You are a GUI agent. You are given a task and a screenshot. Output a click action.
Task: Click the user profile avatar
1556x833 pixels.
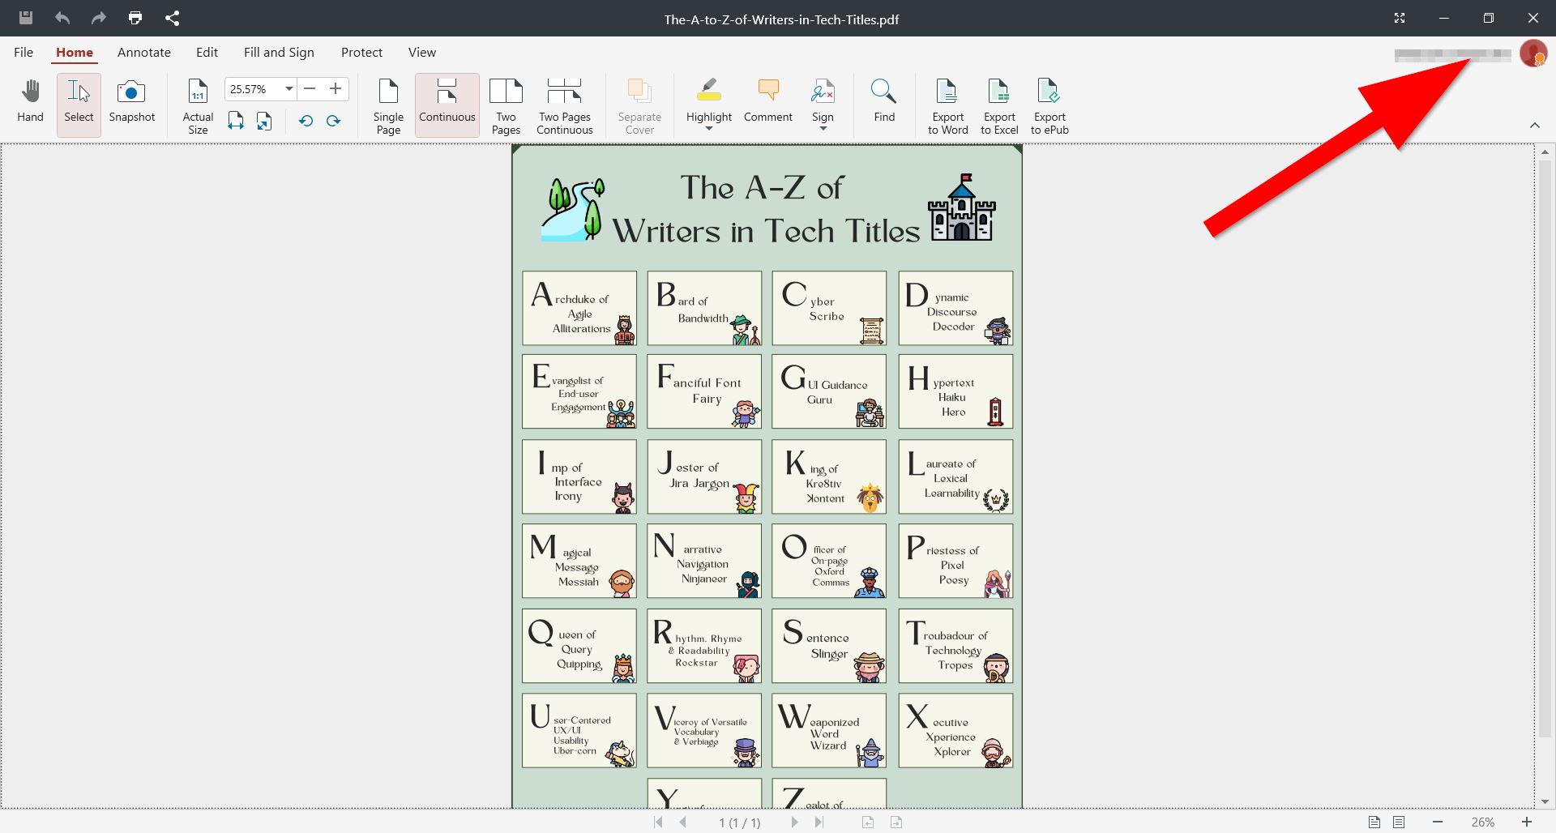click(x=1532, y=53)
